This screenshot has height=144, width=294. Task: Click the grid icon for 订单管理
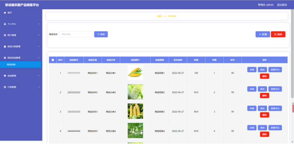point(5,87)
